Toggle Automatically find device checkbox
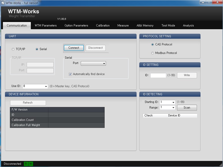This screenshot has height=167, width=223. (70, 74)
